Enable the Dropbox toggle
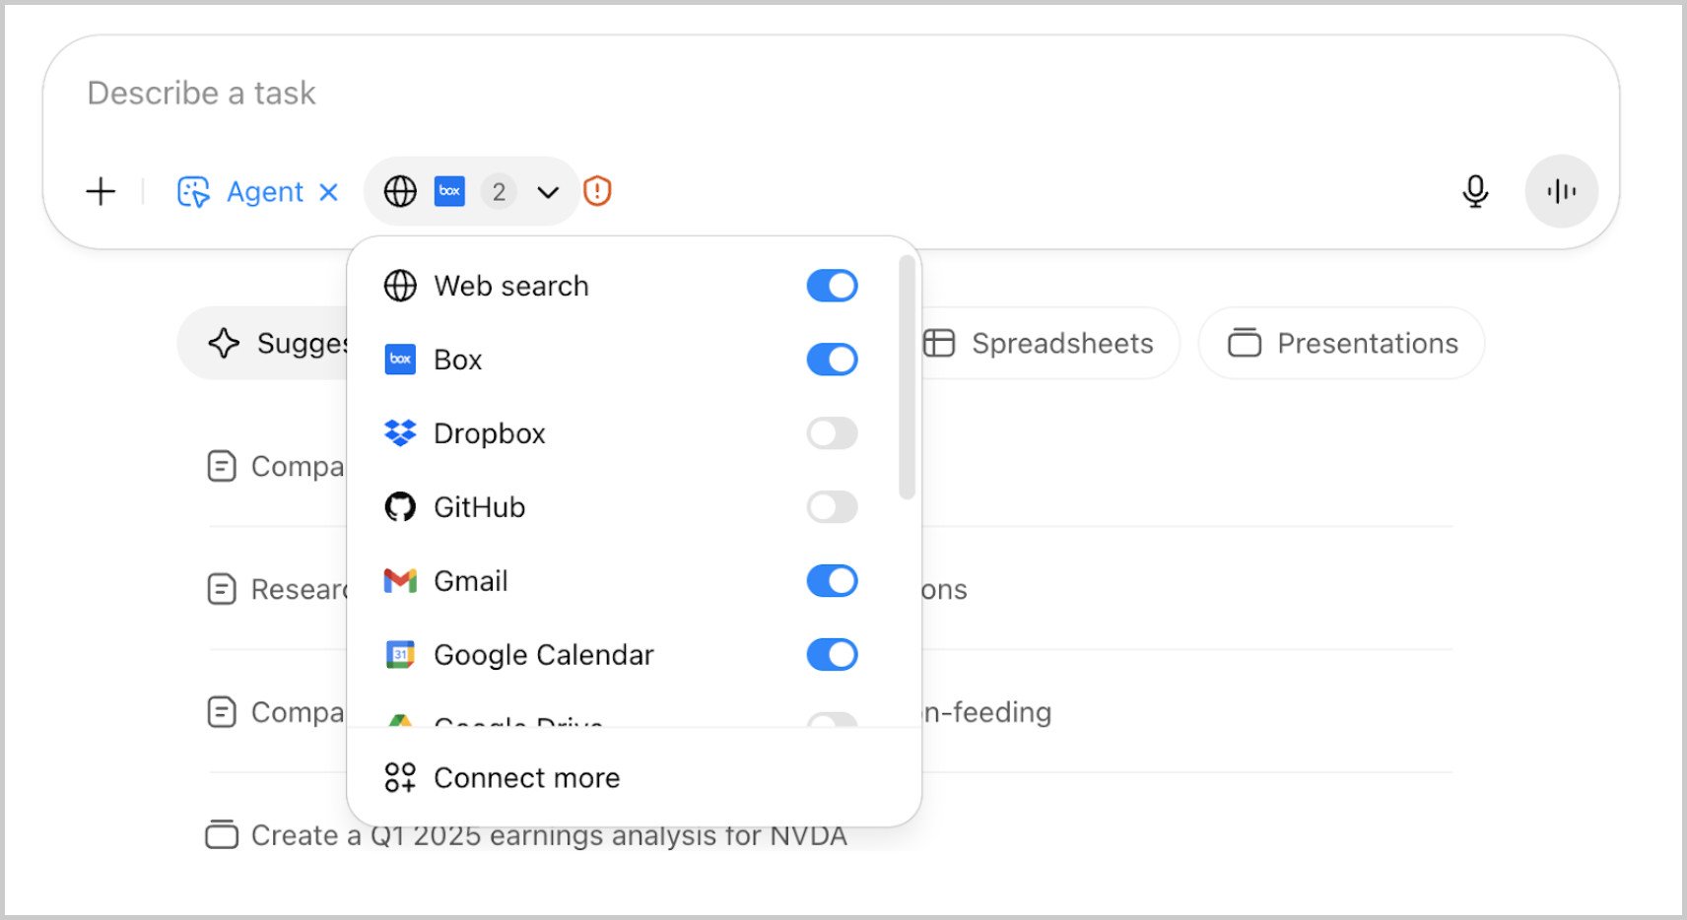 831,433
